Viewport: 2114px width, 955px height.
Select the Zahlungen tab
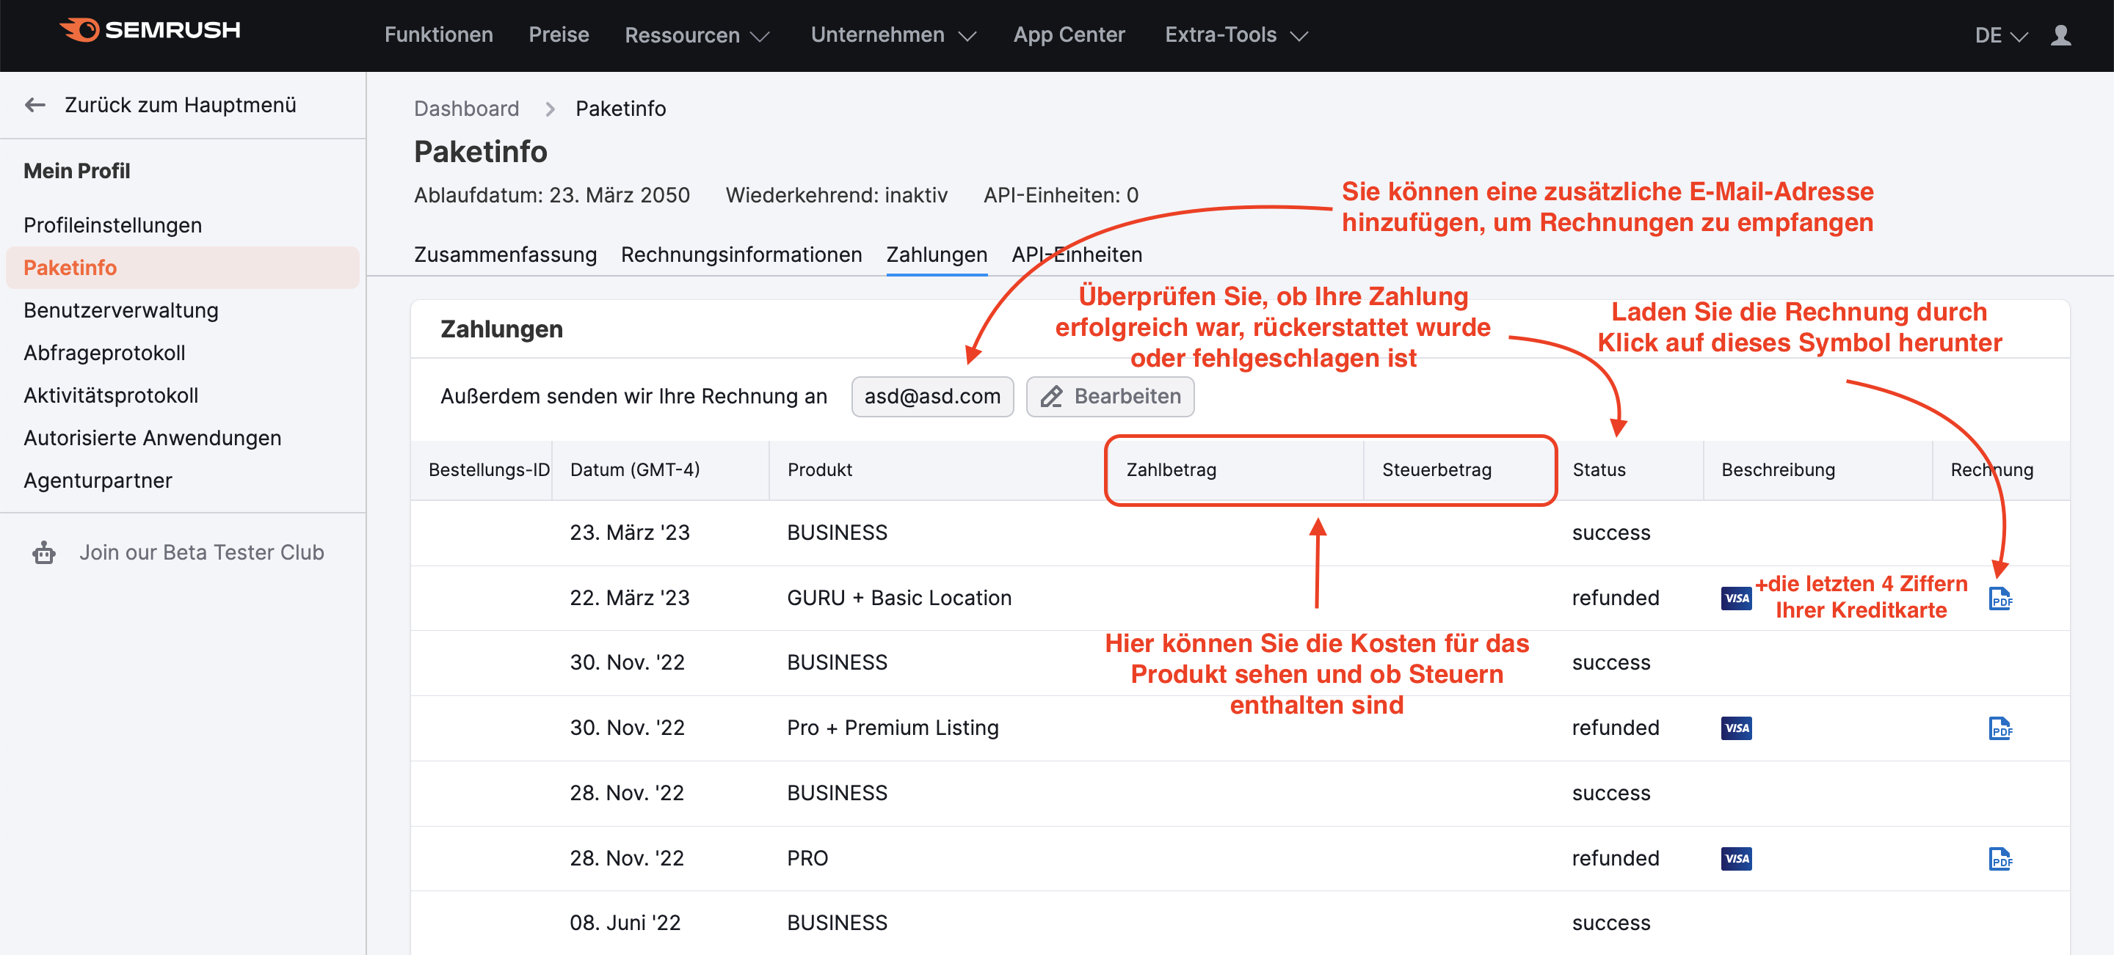pos(937,254)
